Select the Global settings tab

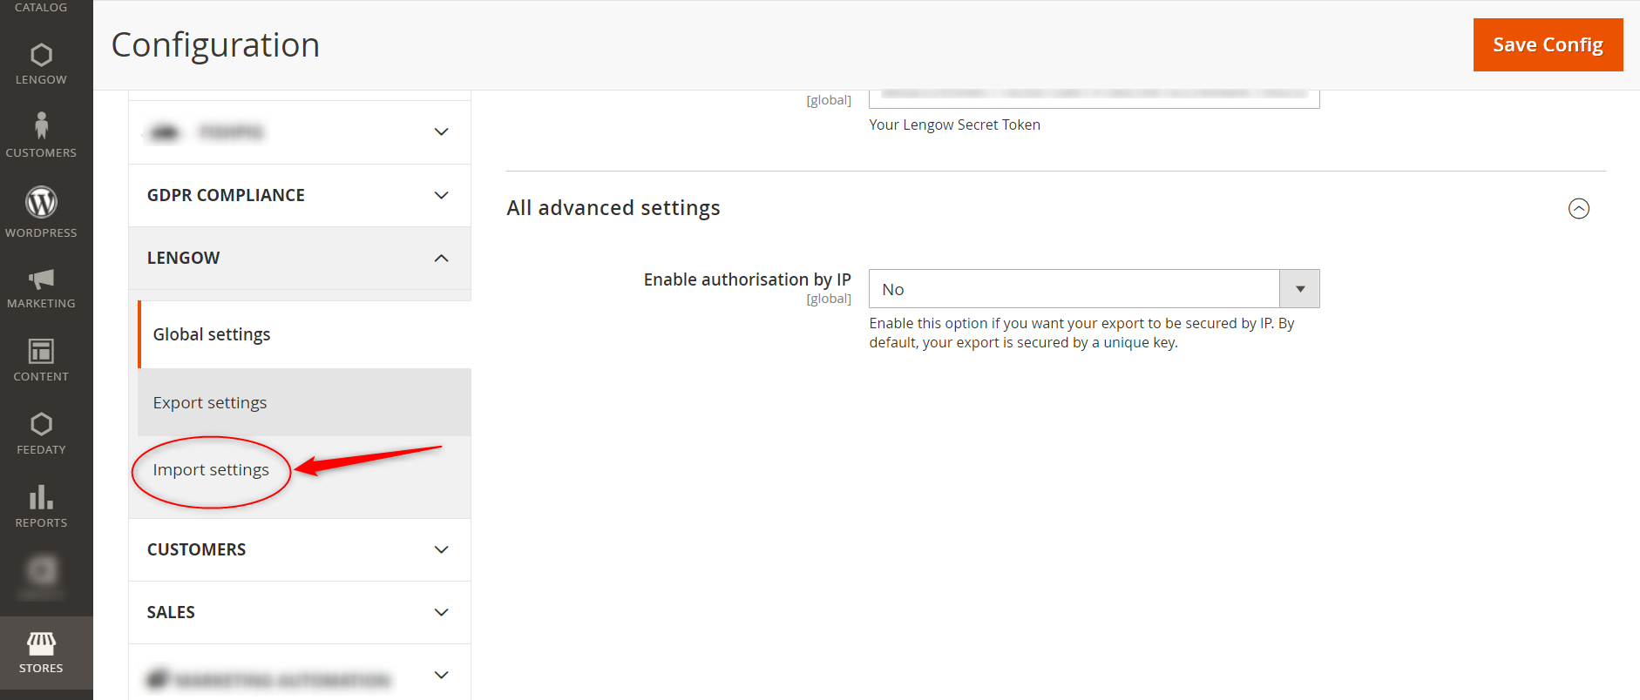[212, 335]
